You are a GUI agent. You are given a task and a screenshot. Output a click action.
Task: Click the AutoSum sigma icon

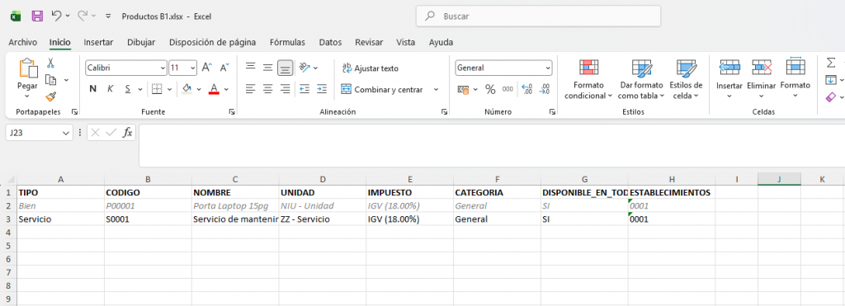click(x=831, y=63)
